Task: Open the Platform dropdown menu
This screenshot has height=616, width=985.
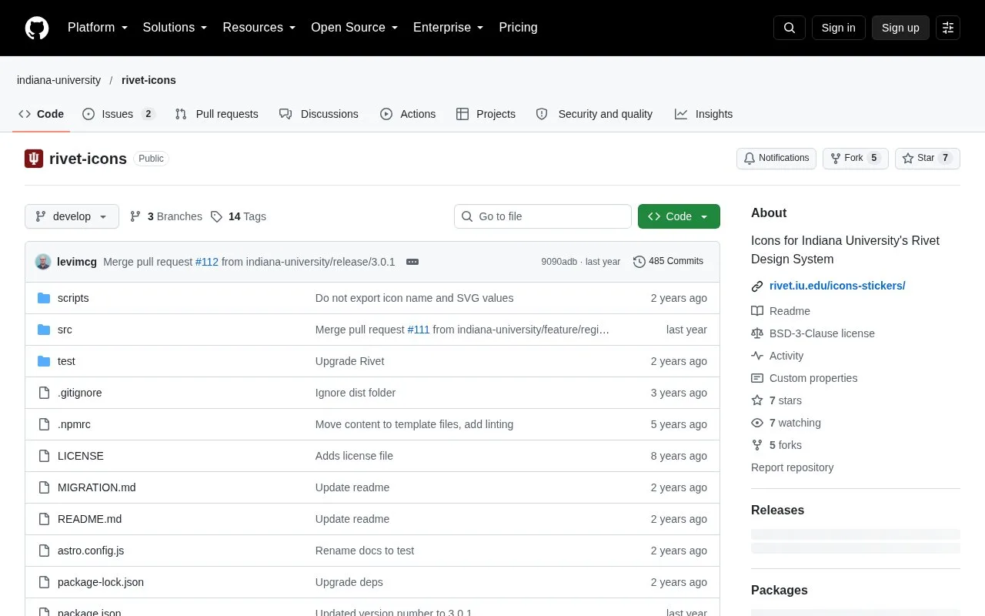Action: tap(98, 28)
